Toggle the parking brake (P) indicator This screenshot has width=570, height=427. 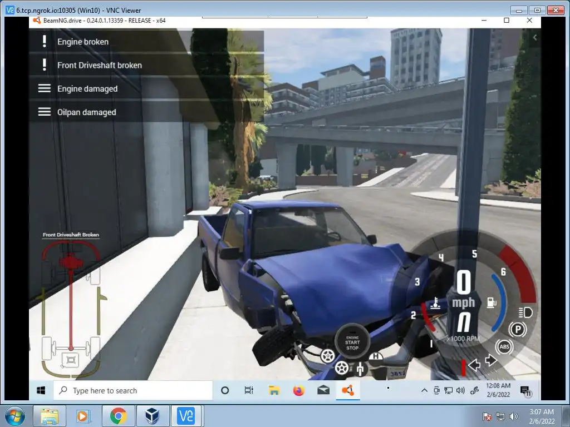517,329
